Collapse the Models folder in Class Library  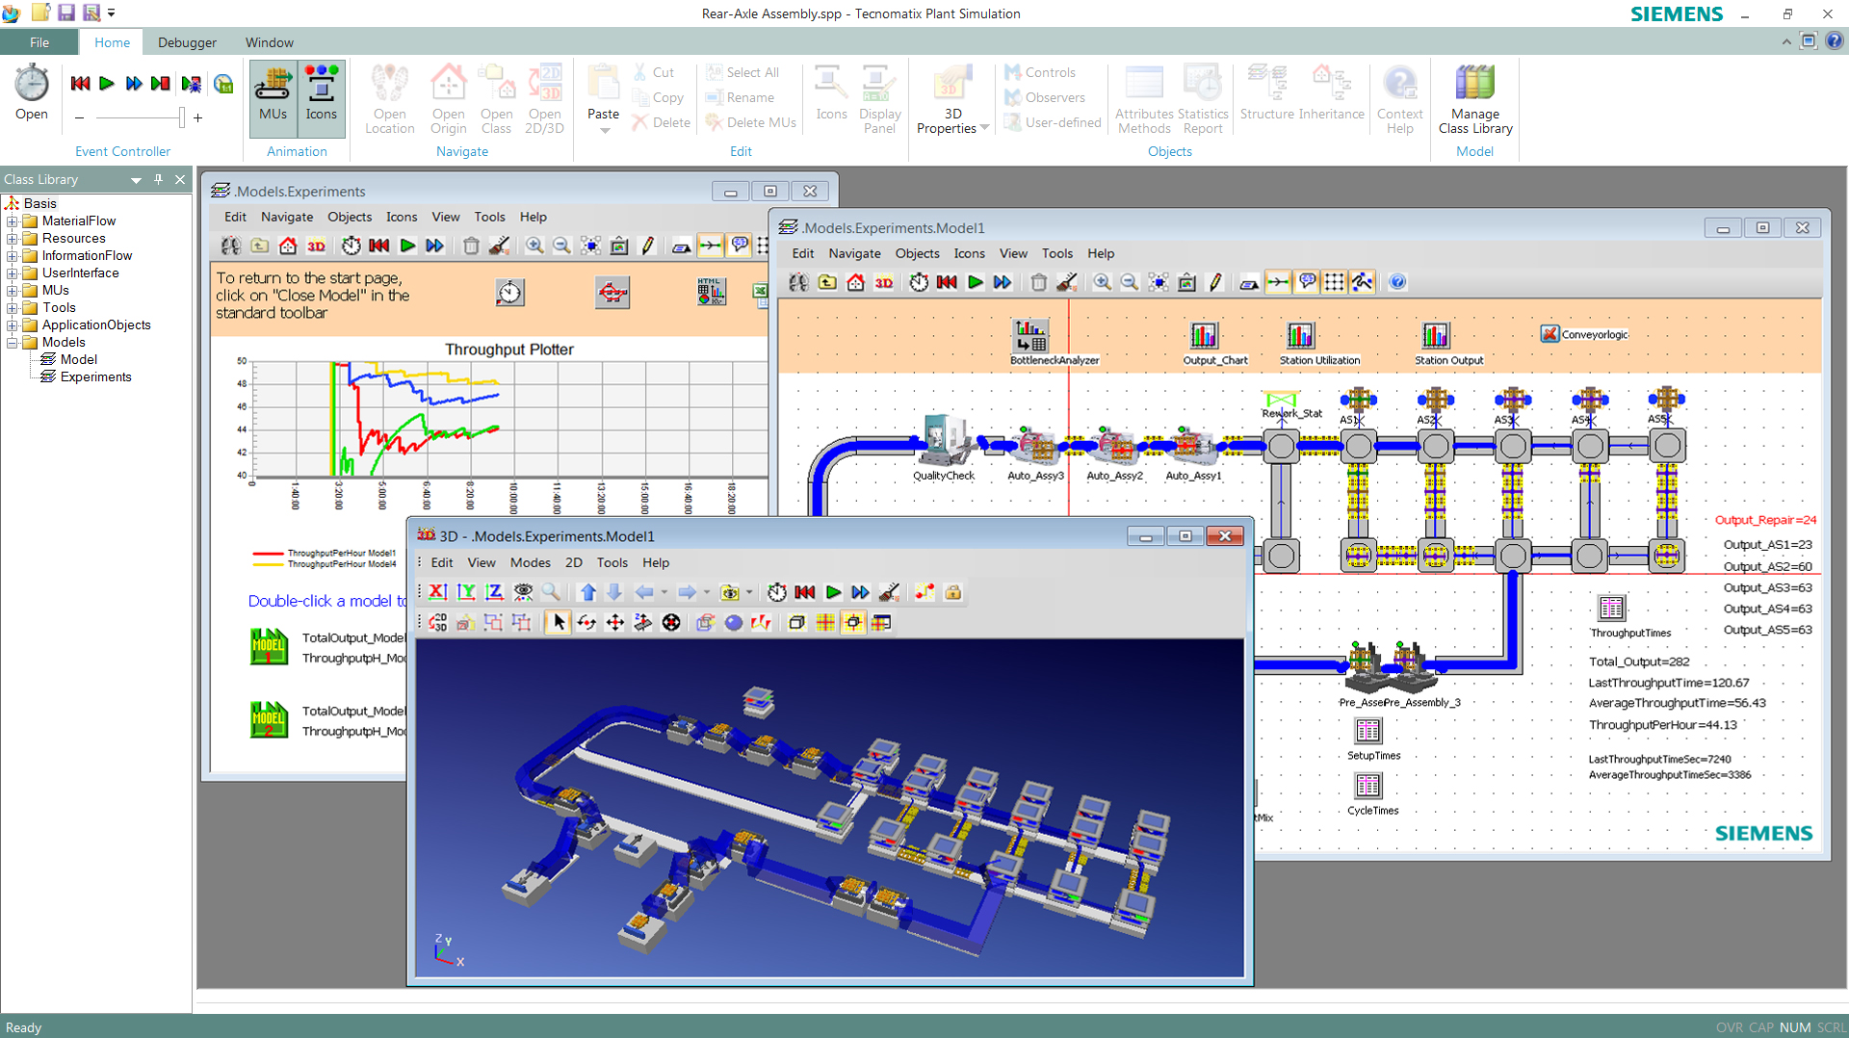pos(10,342)
